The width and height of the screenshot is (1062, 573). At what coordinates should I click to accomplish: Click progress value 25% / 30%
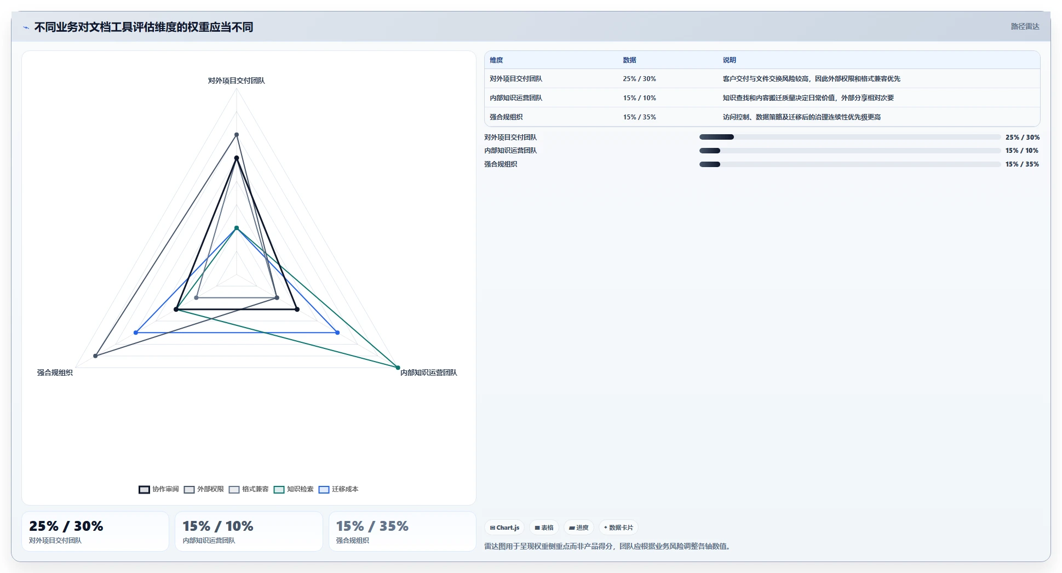pos(1022,137)
